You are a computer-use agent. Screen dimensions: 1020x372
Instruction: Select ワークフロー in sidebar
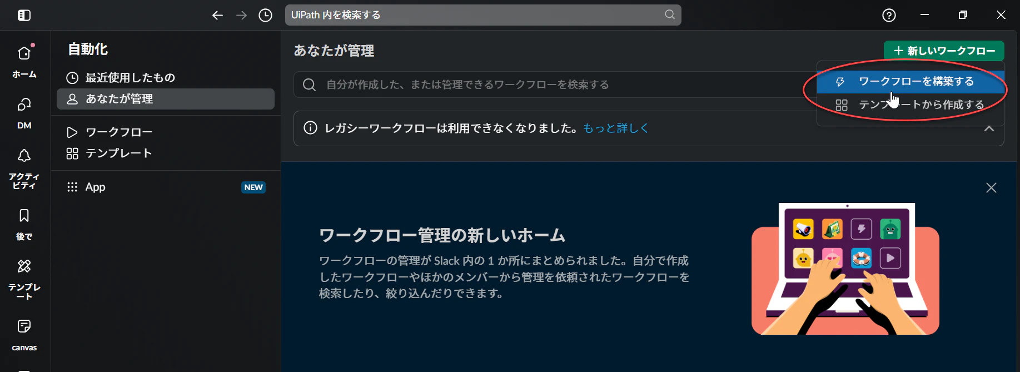pos(166,132)
